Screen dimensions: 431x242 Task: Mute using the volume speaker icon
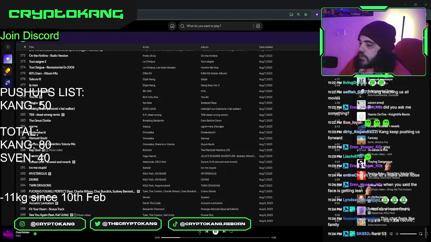click(397, 234)
